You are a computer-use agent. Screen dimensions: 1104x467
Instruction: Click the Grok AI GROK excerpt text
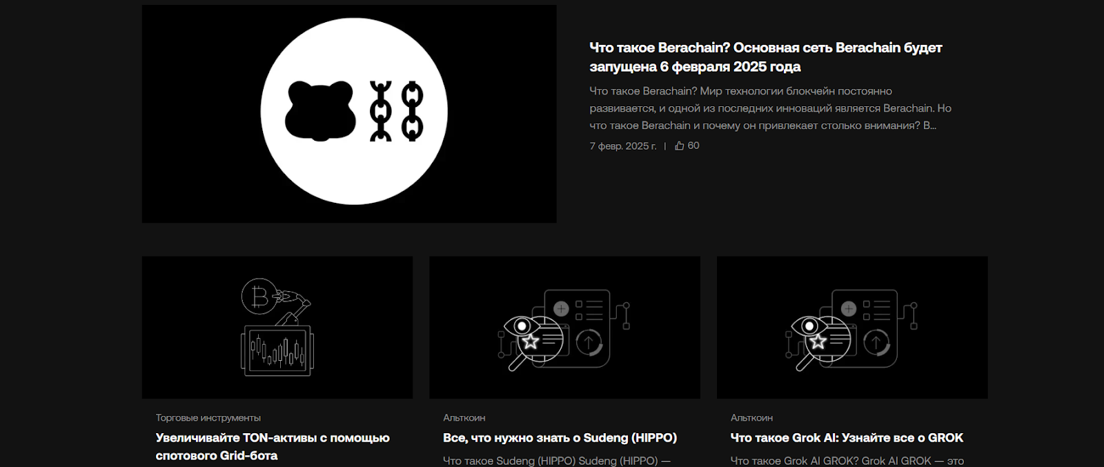coord(847,461)
